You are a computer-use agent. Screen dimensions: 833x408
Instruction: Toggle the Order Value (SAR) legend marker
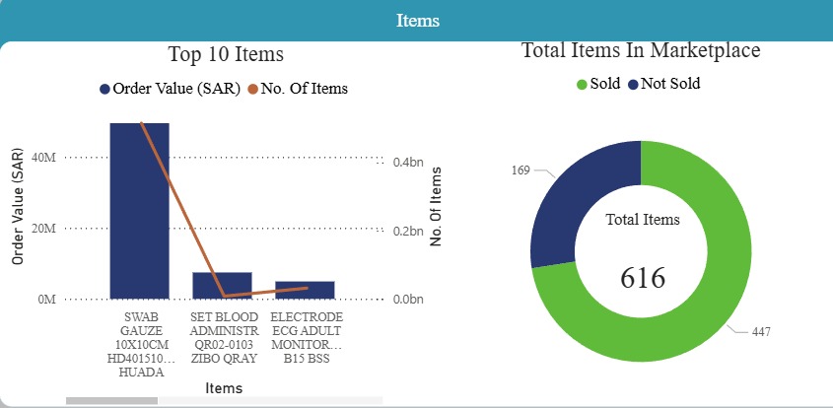(104, 89)
